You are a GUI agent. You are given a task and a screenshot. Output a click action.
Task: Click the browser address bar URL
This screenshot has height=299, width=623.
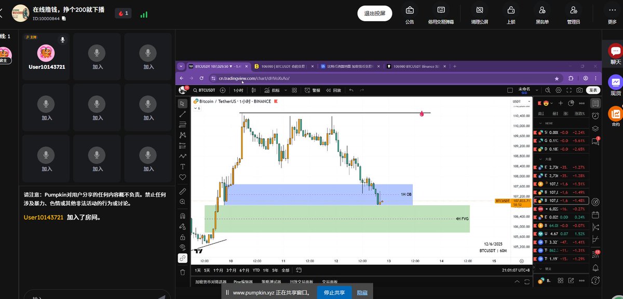point(253,78)
